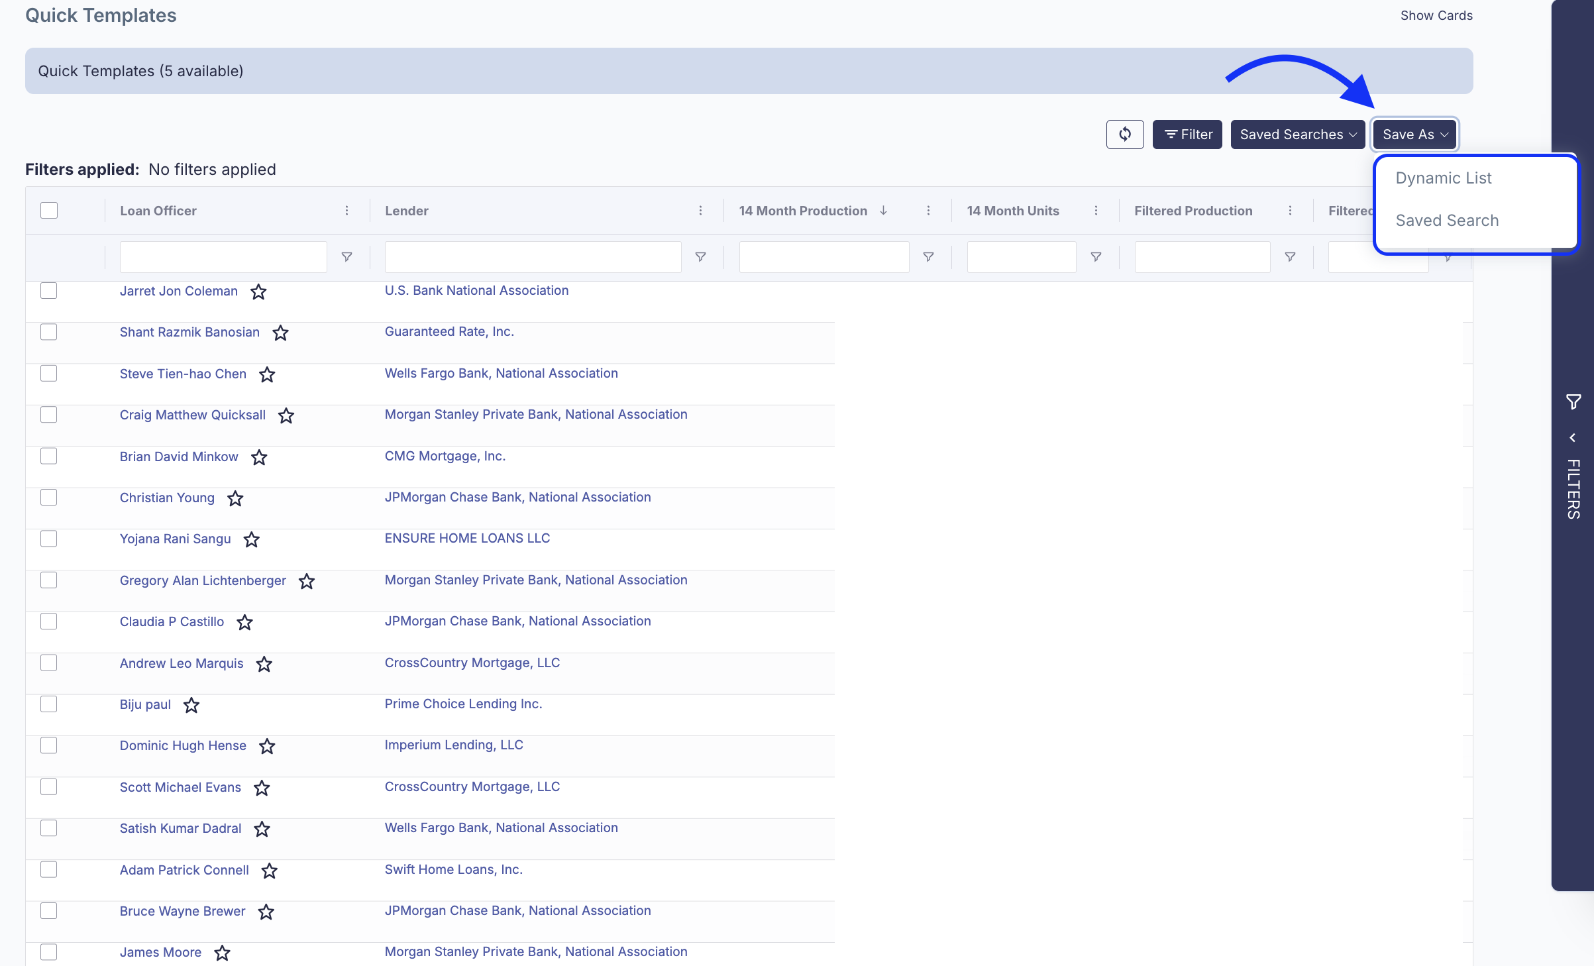Check the Brian David Minkow row

49,456
